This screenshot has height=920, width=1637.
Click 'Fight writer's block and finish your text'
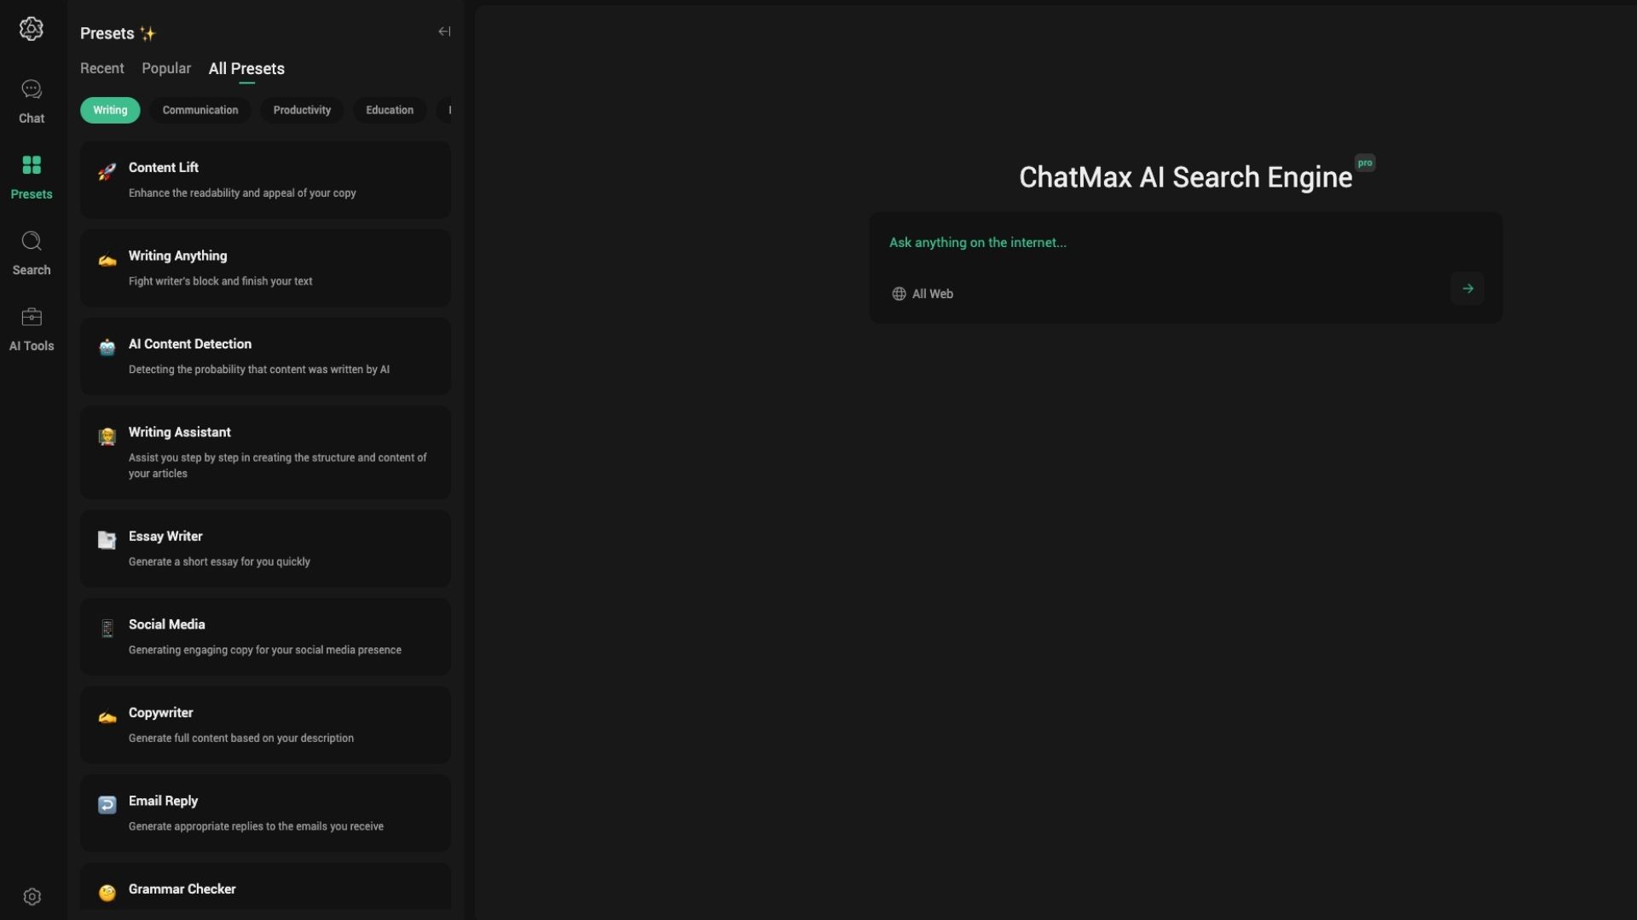pos(220,281)
